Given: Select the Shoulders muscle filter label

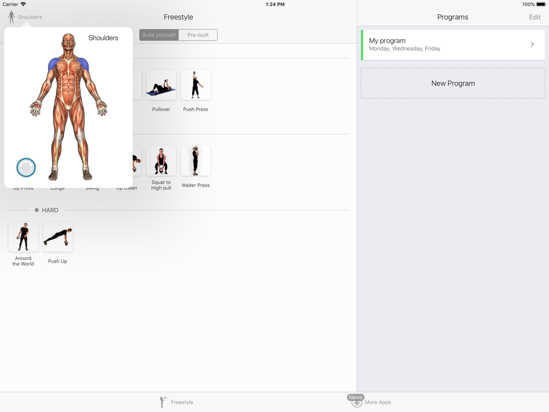Looking at the screenshot, I should (30, 17).
